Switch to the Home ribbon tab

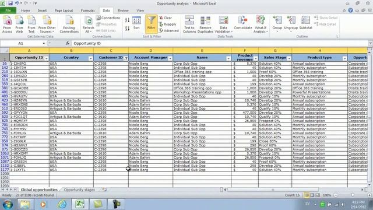click(26, 10)
